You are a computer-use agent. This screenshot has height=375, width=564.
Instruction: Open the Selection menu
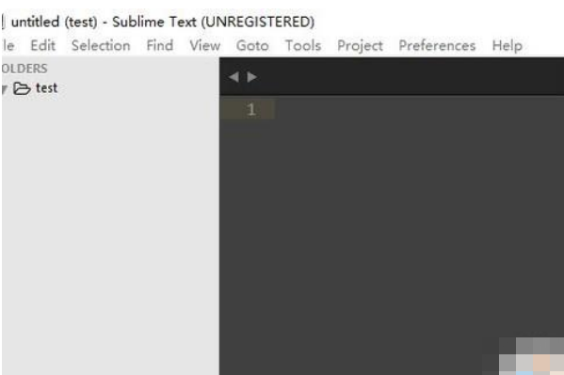coord(101,46)
